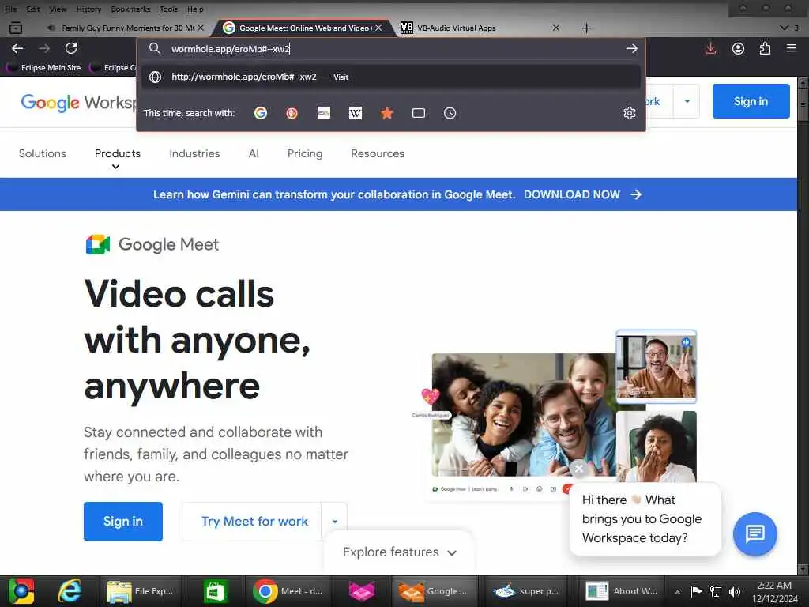Open the tab manager icon beside the first tab

tap(16, 28)
